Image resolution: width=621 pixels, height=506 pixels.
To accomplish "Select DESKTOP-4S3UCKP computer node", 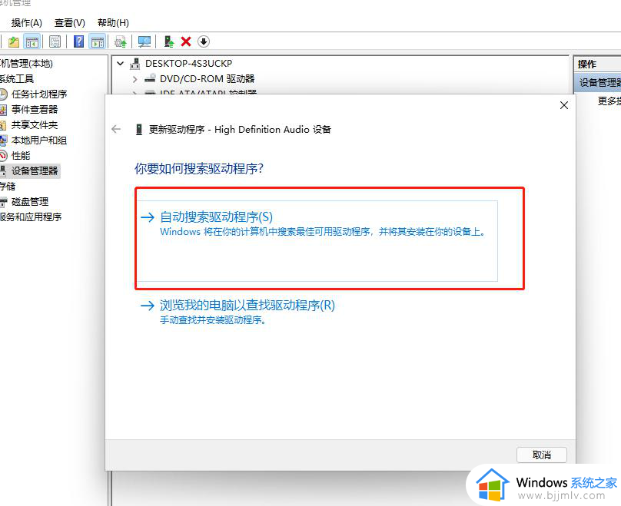I will [188, 63].
